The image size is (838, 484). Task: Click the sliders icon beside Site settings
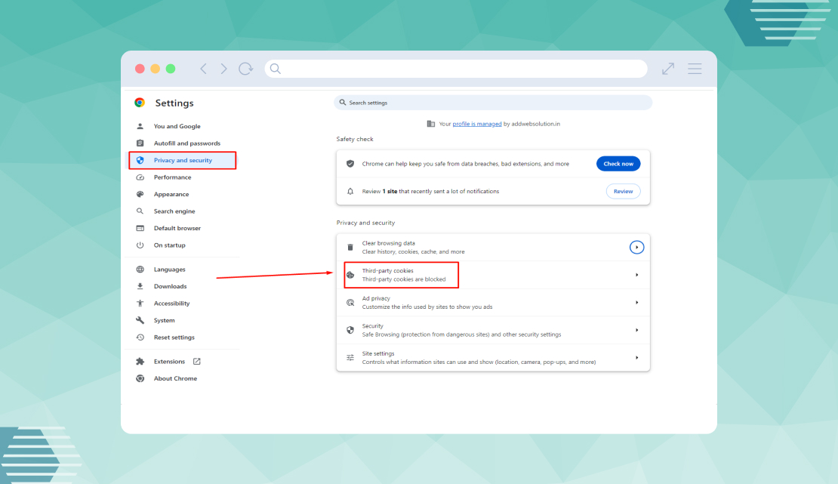[350, 356]
